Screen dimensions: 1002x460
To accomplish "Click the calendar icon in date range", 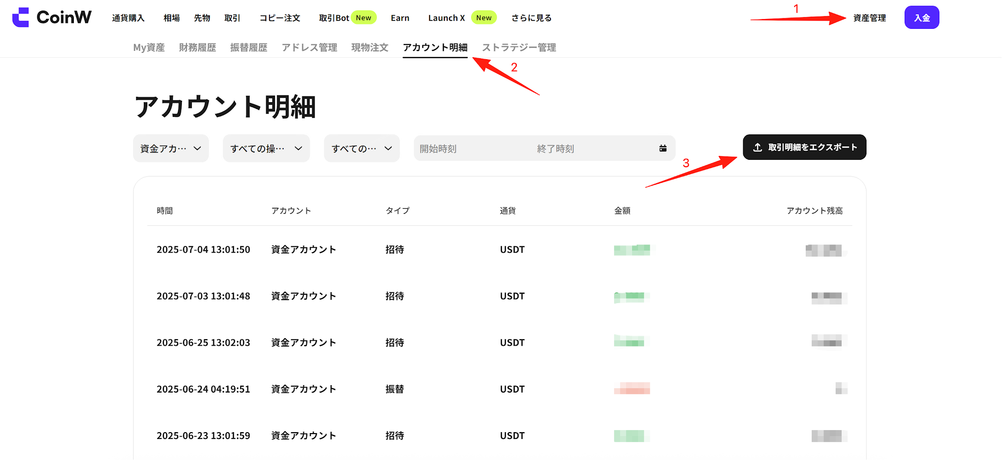I will [663, 148].
